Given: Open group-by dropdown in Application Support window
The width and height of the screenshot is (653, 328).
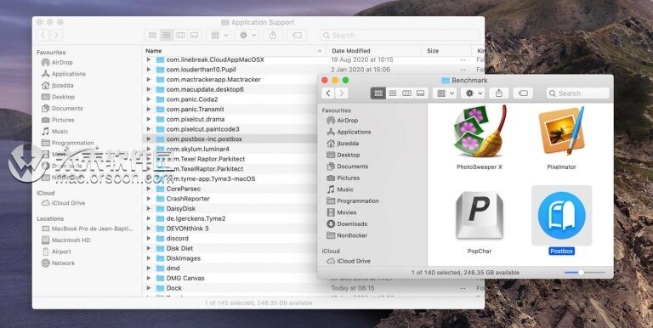Looking at the screenshot, I should point(219,36).
